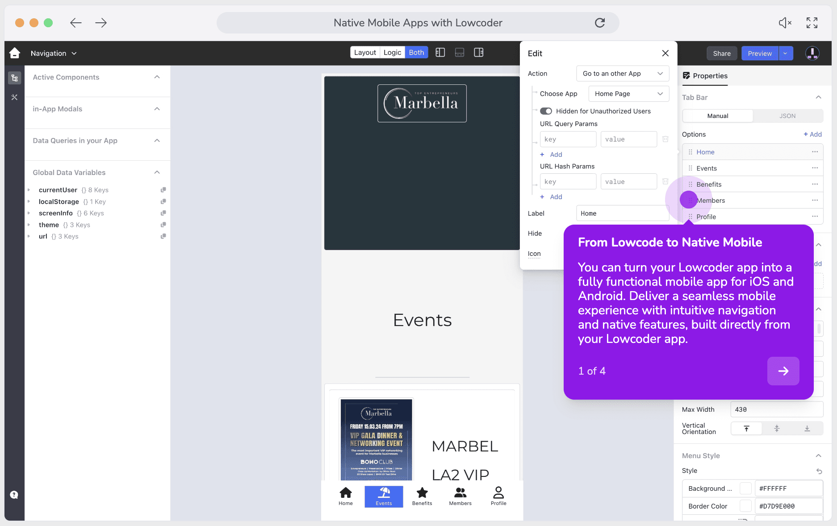Open the Events tab in app preview
This screenshot has width=837, height=526.
pos(384,496)
